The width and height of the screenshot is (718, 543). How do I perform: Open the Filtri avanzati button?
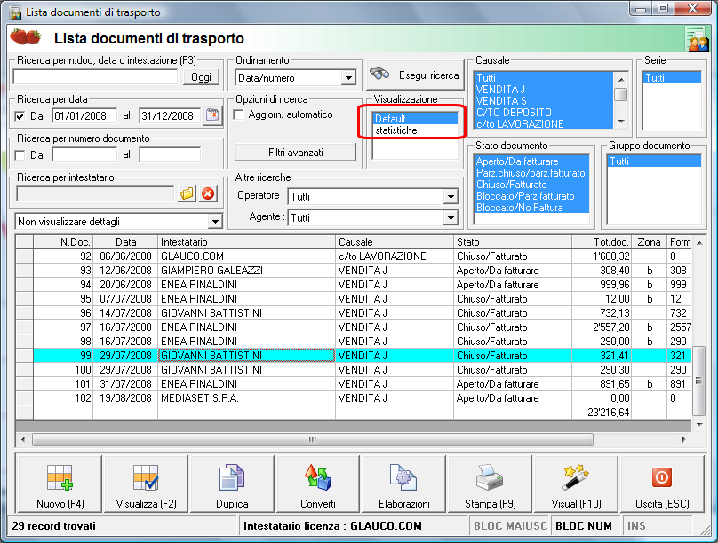coord(295,153)
